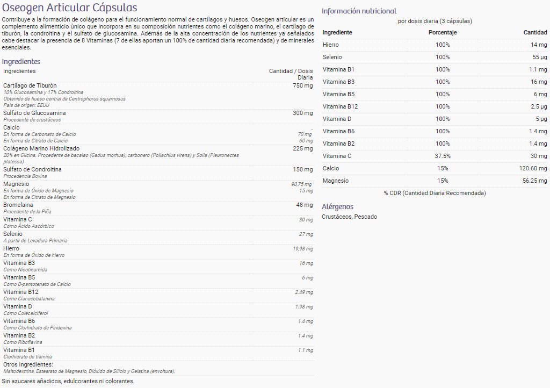The width and height of the screenshot is (550, 388).
Task: Select 'Hierro' row in nutrition table
Action: pos(435,45)
